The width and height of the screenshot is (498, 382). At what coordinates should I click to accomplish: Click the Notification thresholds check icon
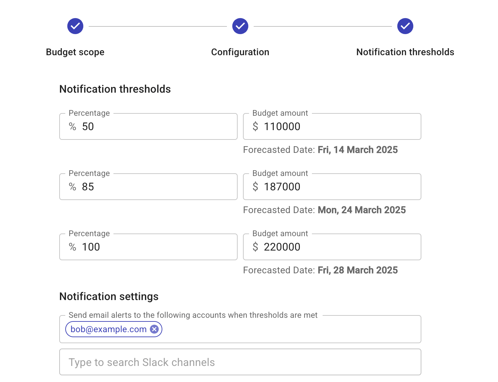click(x=405, y=26)
